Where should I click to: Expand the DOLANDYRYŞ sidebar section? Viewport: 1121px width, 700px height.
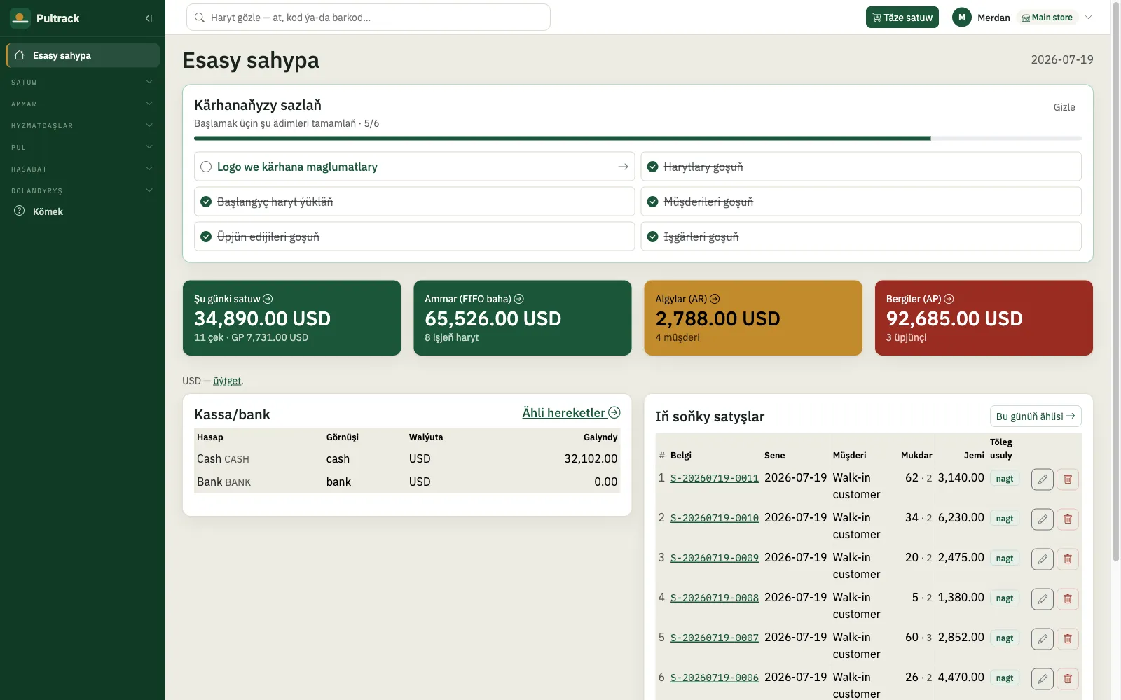point(83,190)
